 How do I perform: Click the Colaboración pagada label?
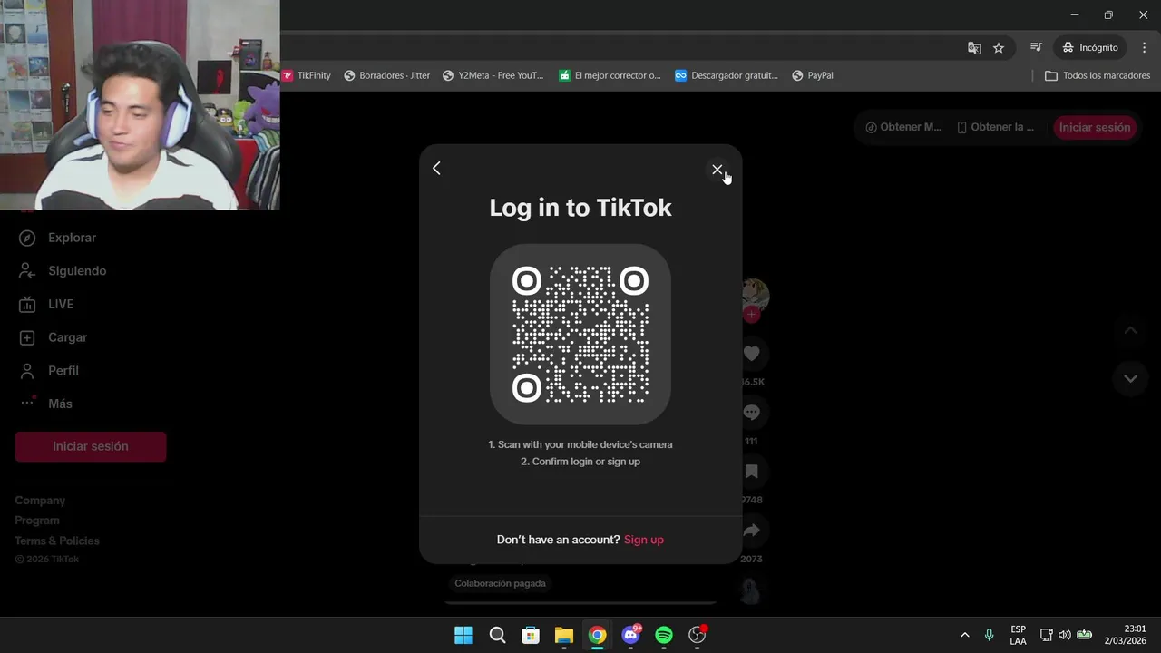point(500,583)
